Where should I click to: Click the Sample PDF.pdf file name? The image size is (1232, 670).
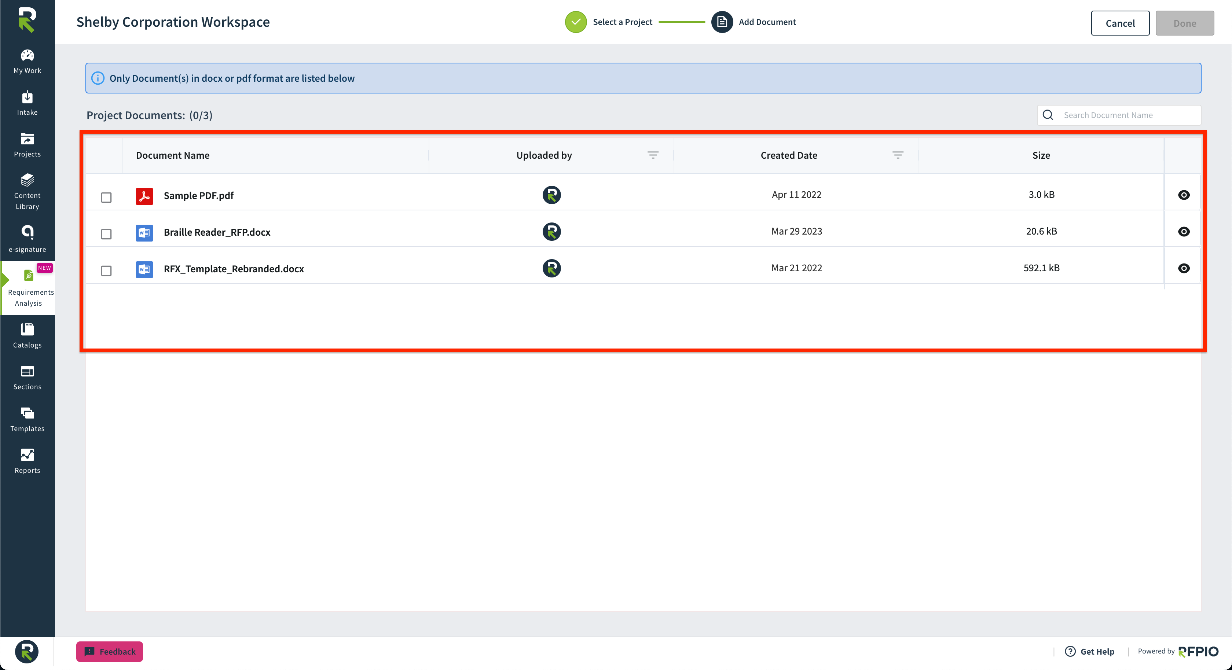198,195
